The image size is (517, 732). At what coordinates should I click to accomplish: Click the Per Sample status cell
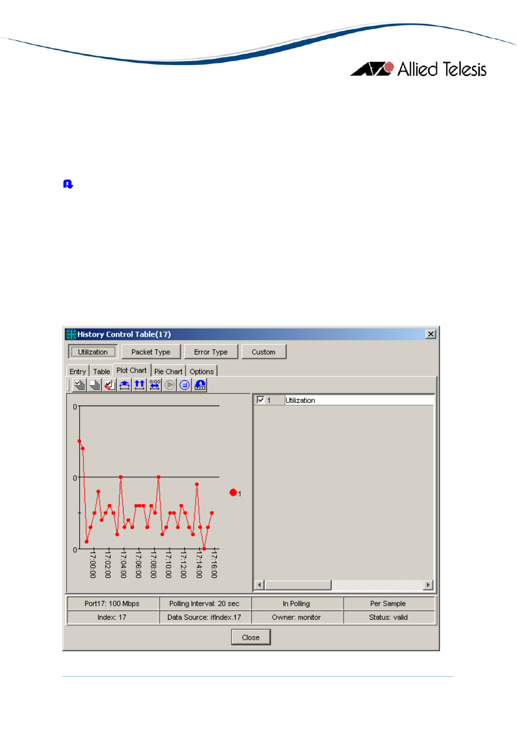(388, 603)
